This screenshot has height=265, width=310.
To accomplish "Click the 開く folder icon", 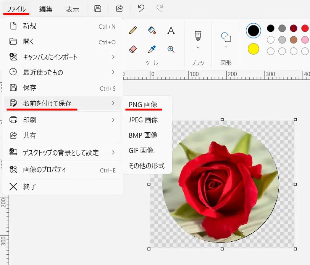I will point(13,41).
